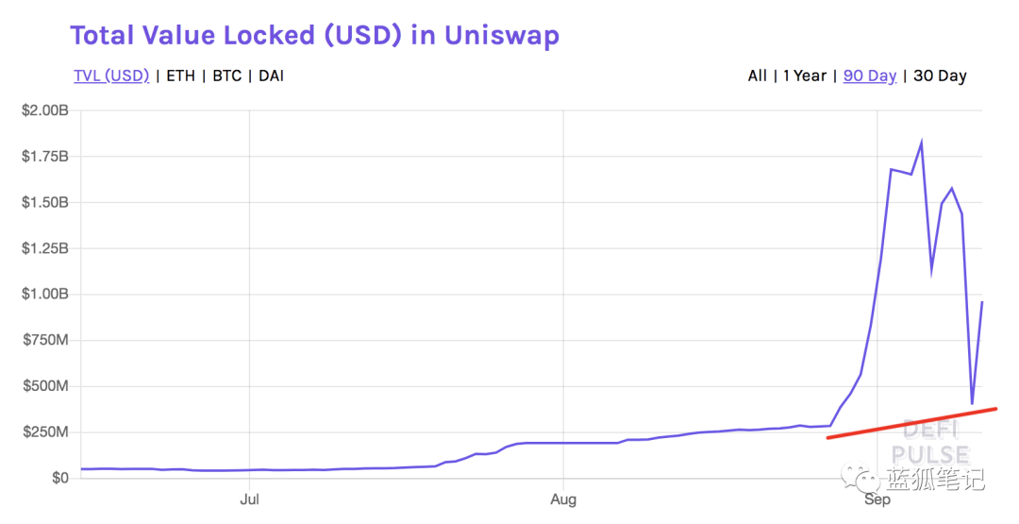Click the $0 y-axis label
The width and height of the screenshot is (1019, 524).
[x=59, y=478]
